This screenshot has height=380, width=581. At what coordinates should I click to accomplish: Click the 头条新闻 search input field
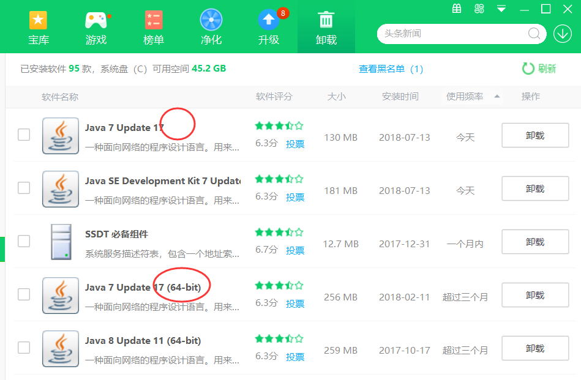[x=454, y=34]
